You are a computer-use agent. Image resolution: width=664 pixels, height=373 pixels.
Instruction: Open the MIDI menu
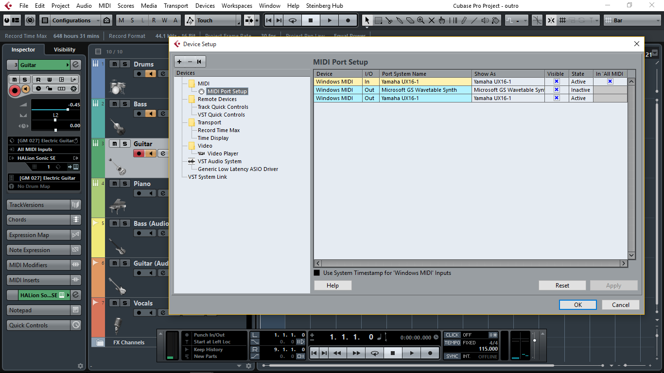pos(105,6)
